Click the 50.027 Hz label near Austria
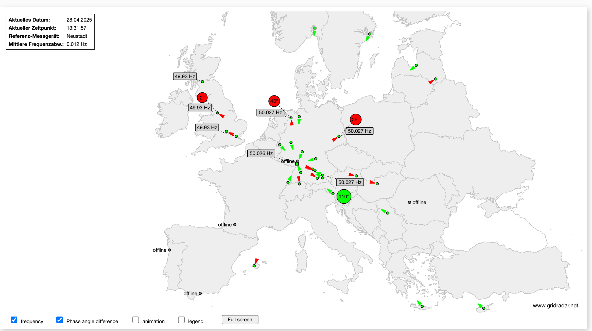The height and width of the screenshot is (331, 592). tap(350, 182)
